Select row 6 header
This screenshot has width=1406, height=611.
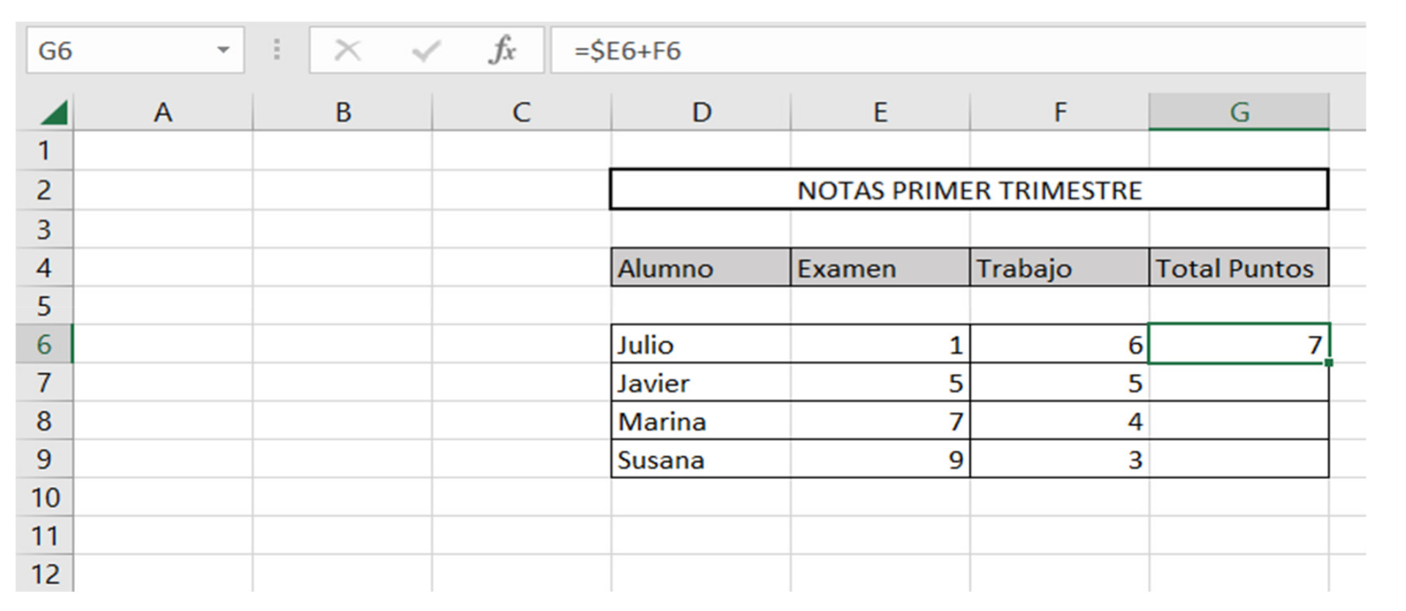pos(44,344)
